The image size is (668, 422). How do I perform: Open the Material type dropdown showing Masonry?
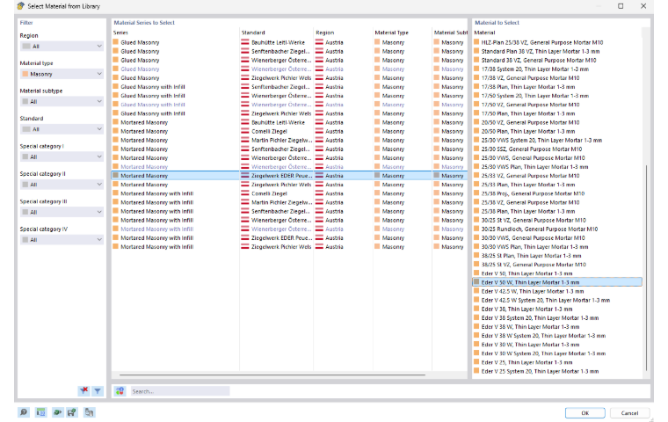pyautogui.click(x=62, y=74)
